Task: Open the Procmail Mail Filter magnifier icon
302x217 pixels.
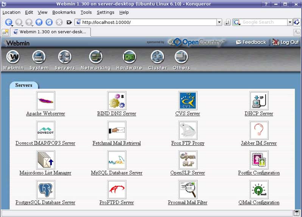Action: [188, 189]
